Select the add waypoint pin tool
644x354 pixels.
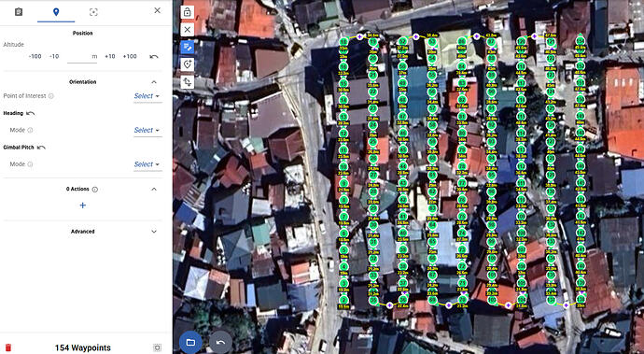188,64
